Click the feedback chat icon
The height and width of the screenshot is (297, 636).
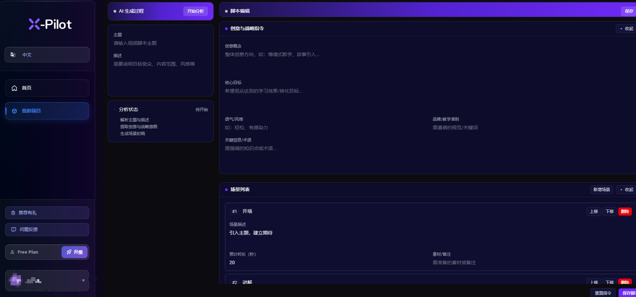(14, 230)
